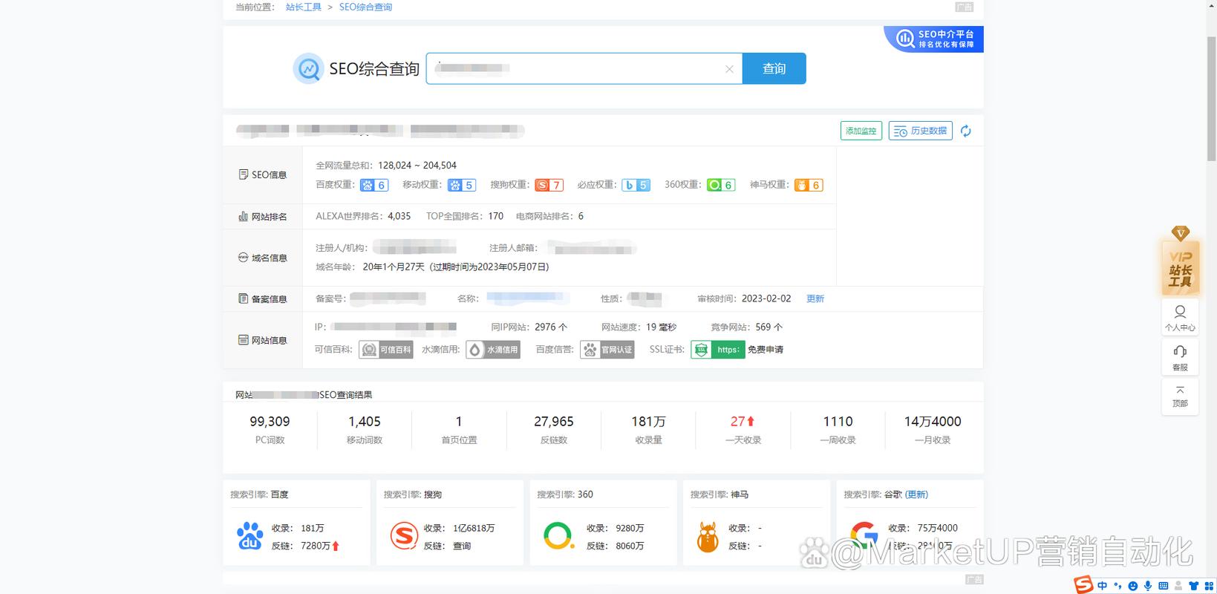Click the 1110 一周收录 value
This screenshot has height=594, width=1217.
point(838,421)
